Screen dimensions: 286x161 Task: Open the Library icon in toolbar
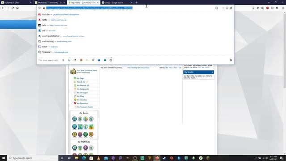(x=258, y=8)
